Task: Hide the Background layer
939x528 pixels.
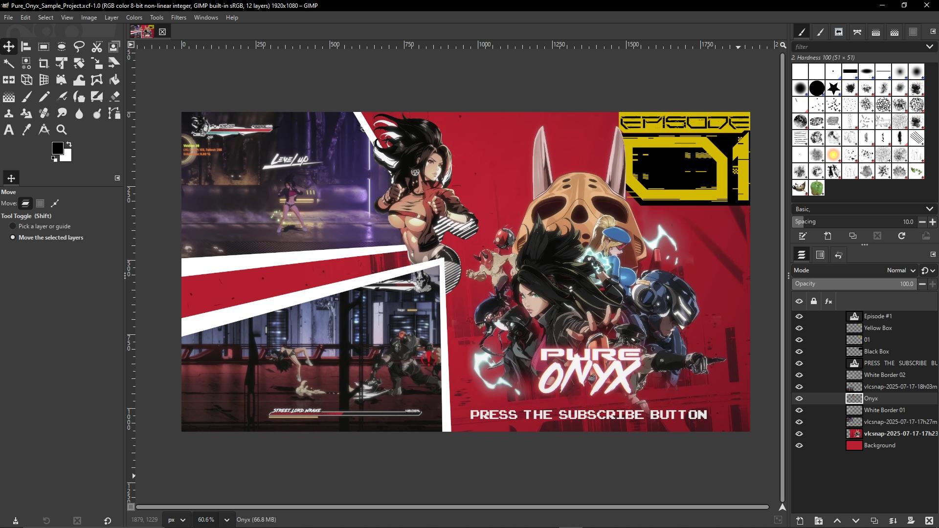Action: [799, 445]
